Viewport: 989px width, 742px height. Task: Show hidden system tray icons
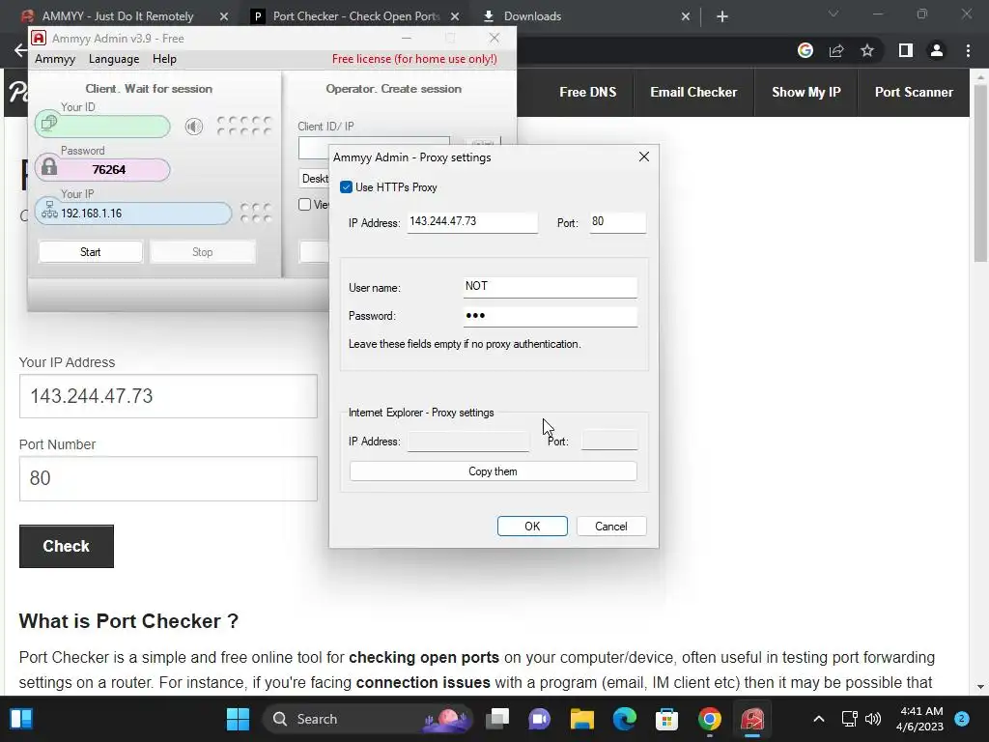click(819, 719)
